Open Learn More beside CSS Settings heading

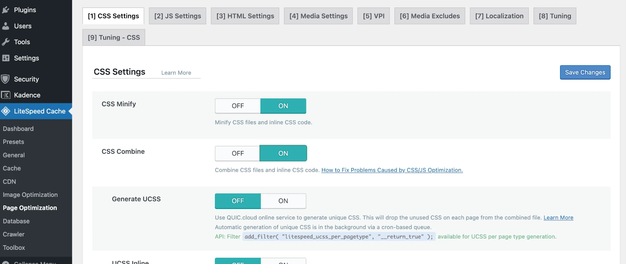click(x=176, y=73)
